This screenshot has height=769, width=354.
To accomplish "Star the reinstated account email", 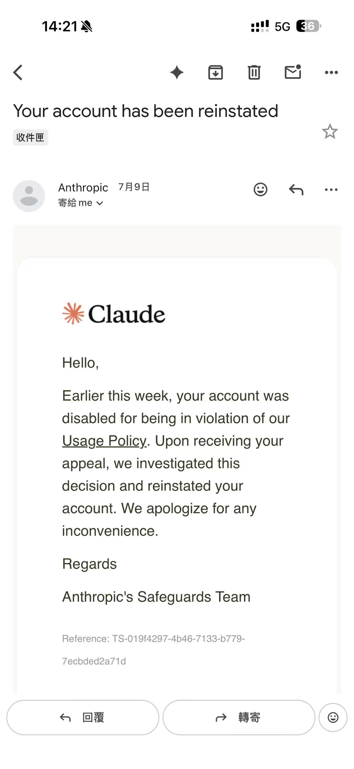I will (x=330, y=131).
